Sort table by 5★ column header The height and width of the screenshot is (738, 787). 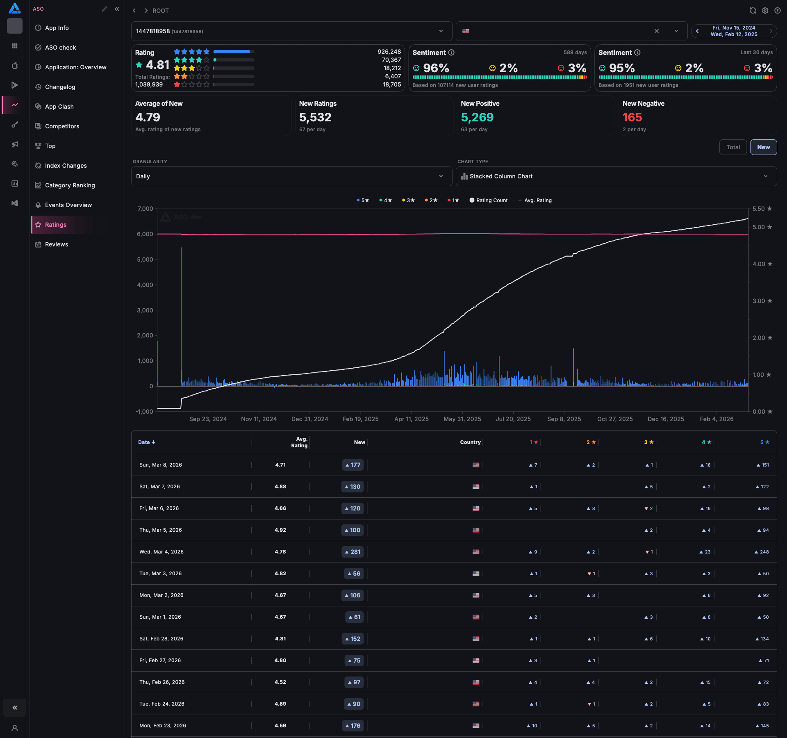(765, 442)
